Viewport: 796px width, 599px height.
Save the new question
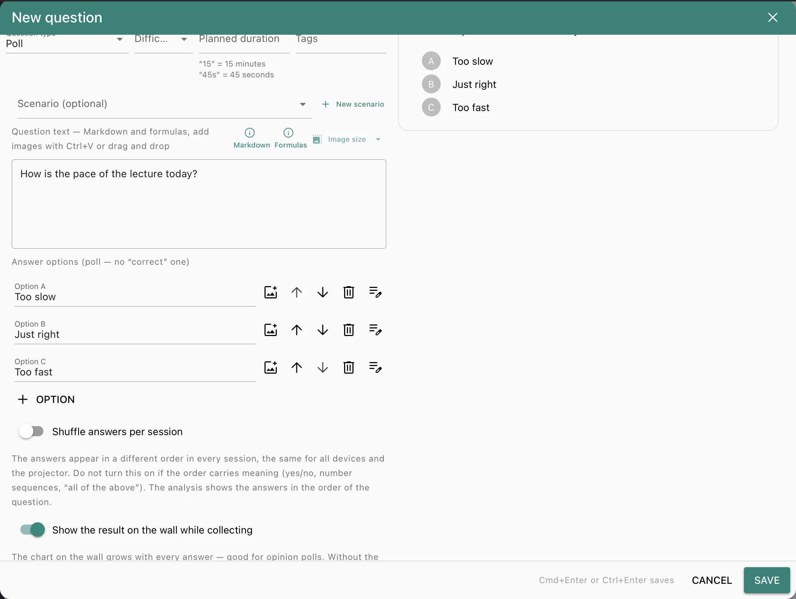coord(767,580)
